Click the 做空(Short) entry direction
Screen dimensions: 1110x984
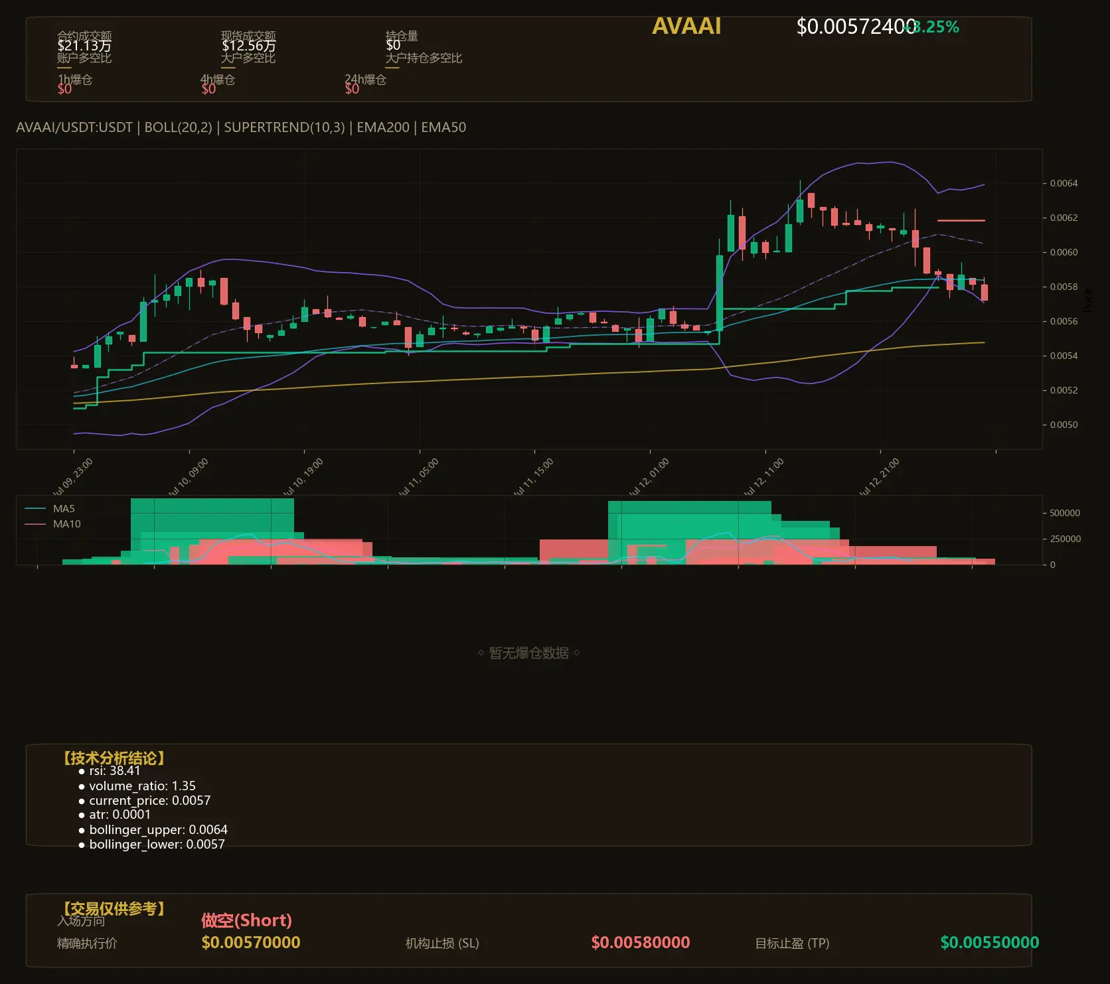tap(247, 920)
